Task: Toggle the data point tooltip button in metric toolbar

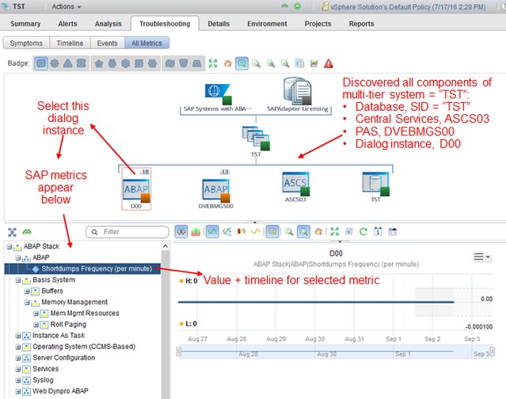Action: [272, 232]
